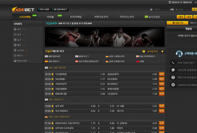The image size is (197, 133).
Task: Click the Spanish flag beside SPA 라리가 1
Action: point(46,62)
